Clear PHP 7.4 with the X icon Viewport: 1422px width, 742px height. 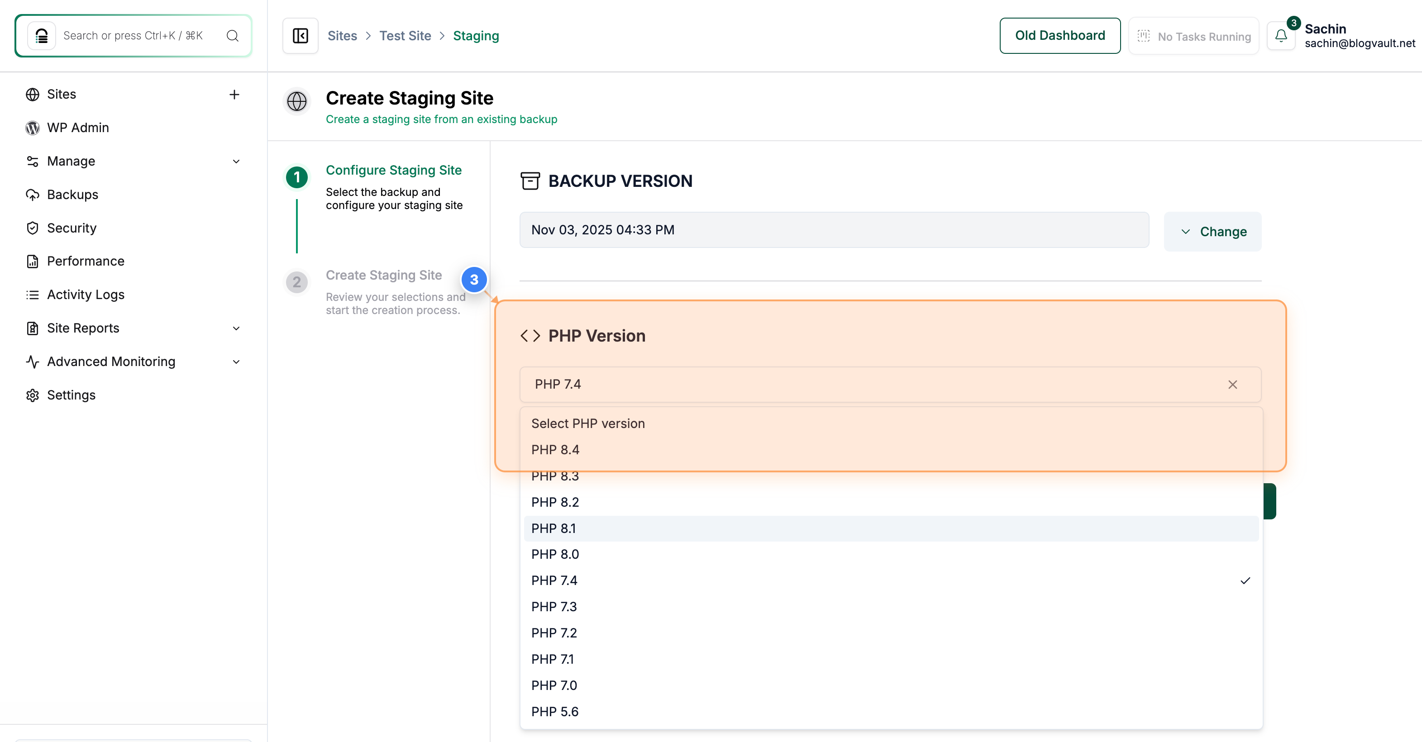(x=1233, y=385)
